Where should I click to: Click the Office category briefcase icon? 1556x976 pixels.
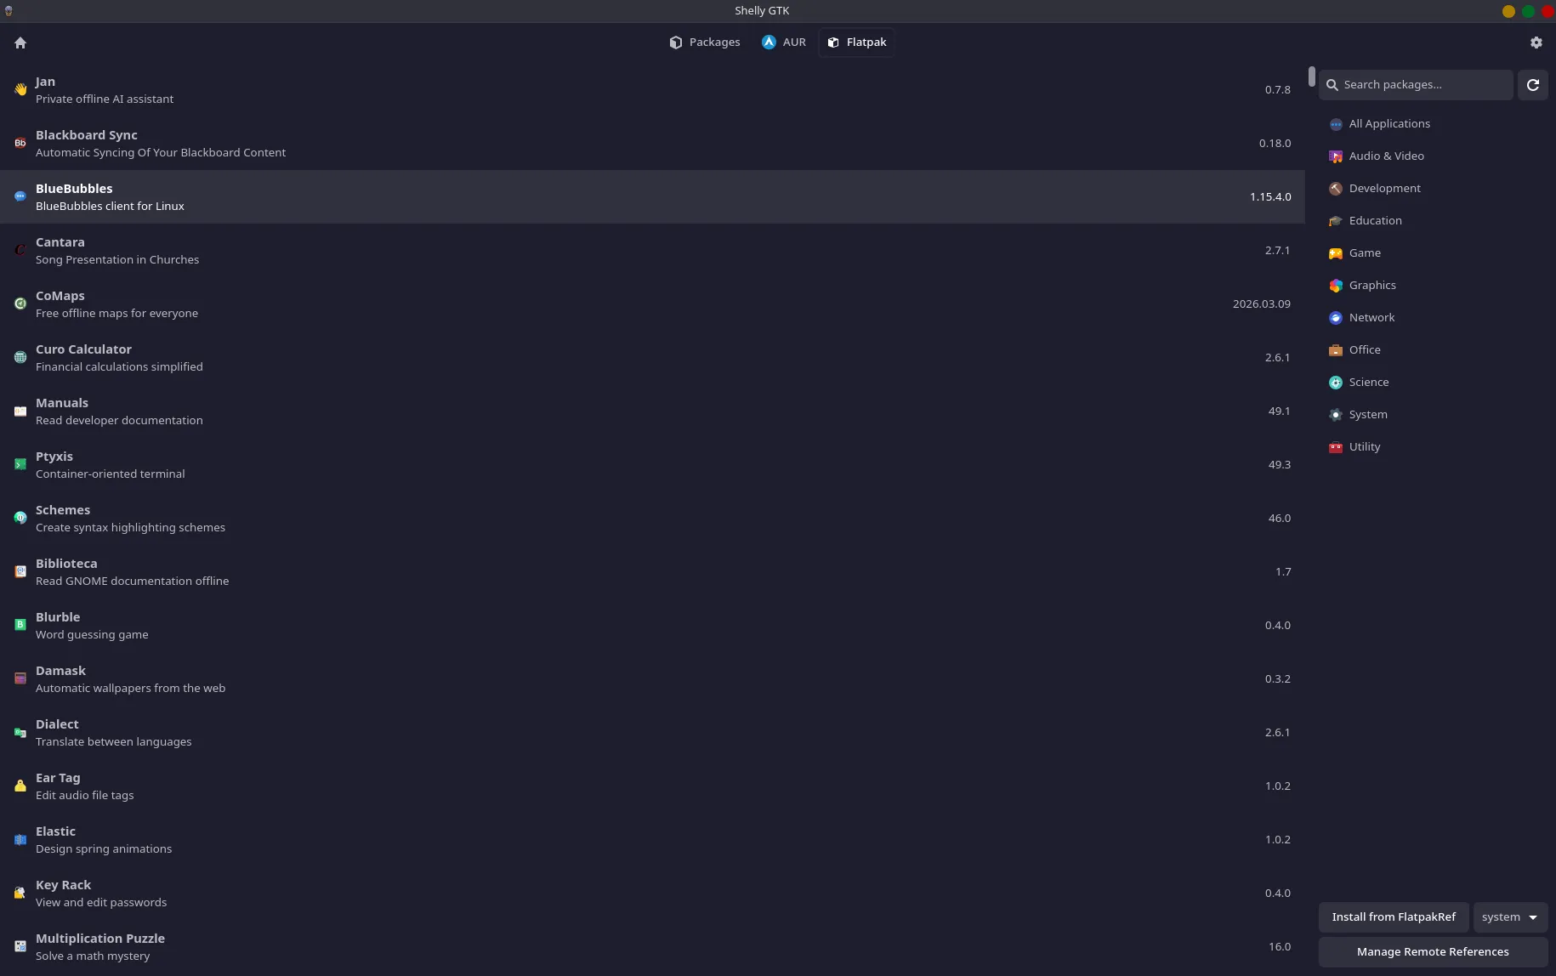click(1336, 350)
